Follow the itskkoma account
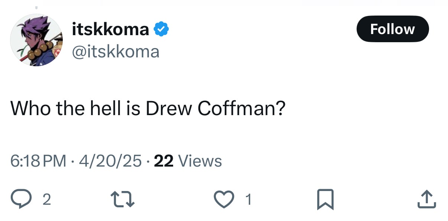Screen dimensions: 448x221 (392, 29)
